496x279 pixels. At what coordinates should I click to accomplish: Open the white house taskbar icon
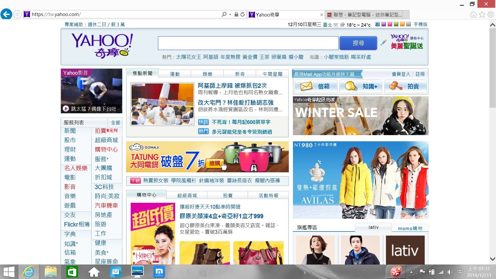tap(94, 272)
